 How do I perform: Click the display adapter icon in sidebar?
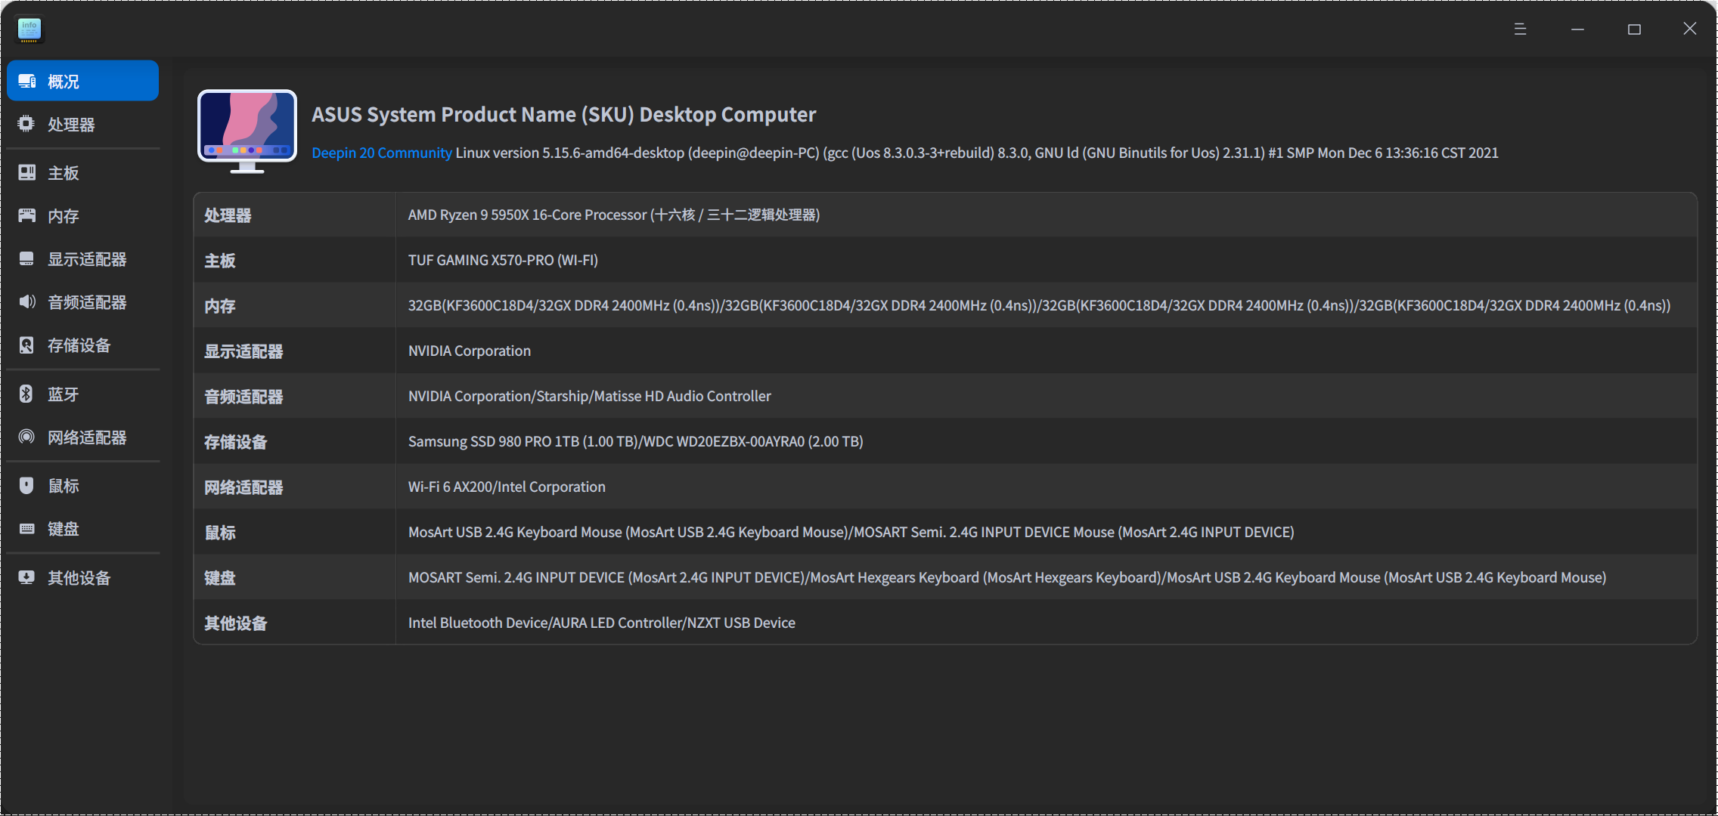click(x=26, y=259)
